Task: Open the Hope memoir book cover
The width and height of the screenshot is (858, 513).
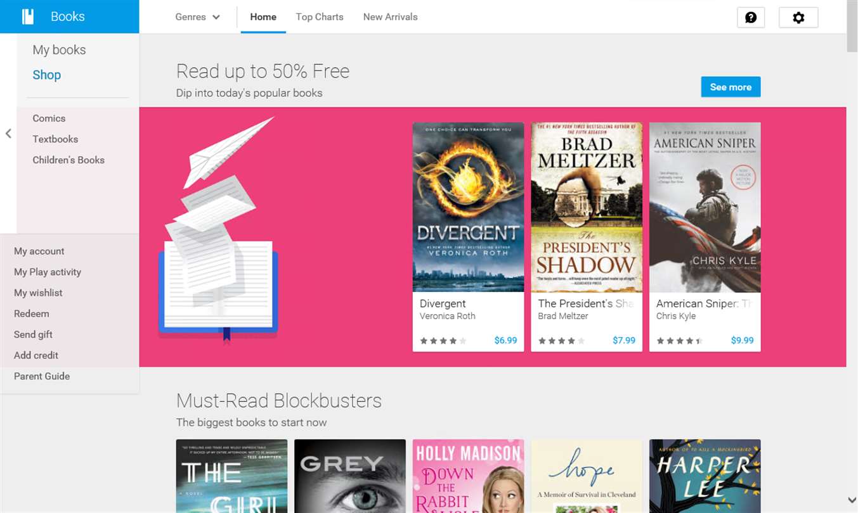Action: 587,476
